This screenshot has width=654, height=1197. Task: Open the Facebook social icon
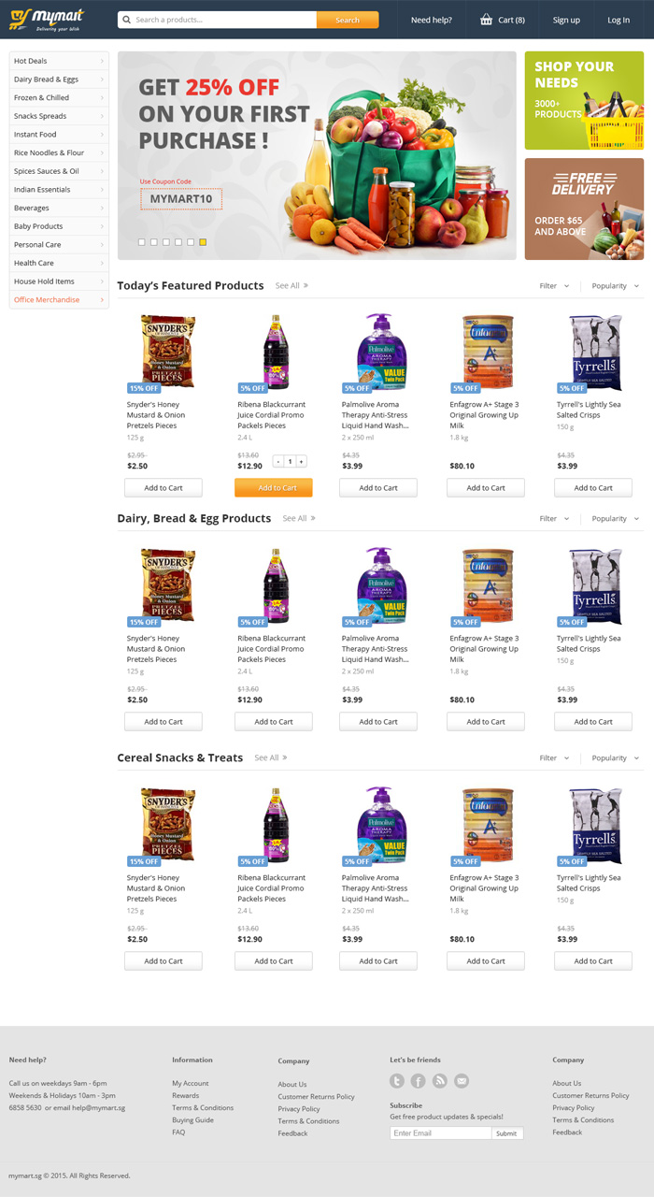click(419, 1081)
